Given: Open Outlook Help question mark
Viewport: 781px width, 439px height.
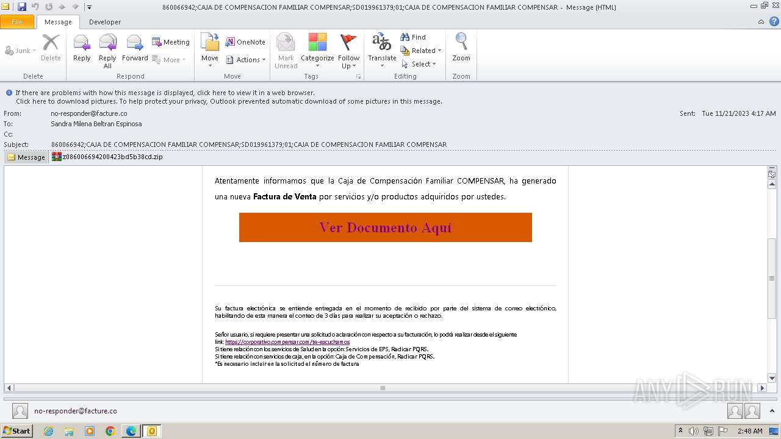Looking at the screenshot, I should pos(774,21).
